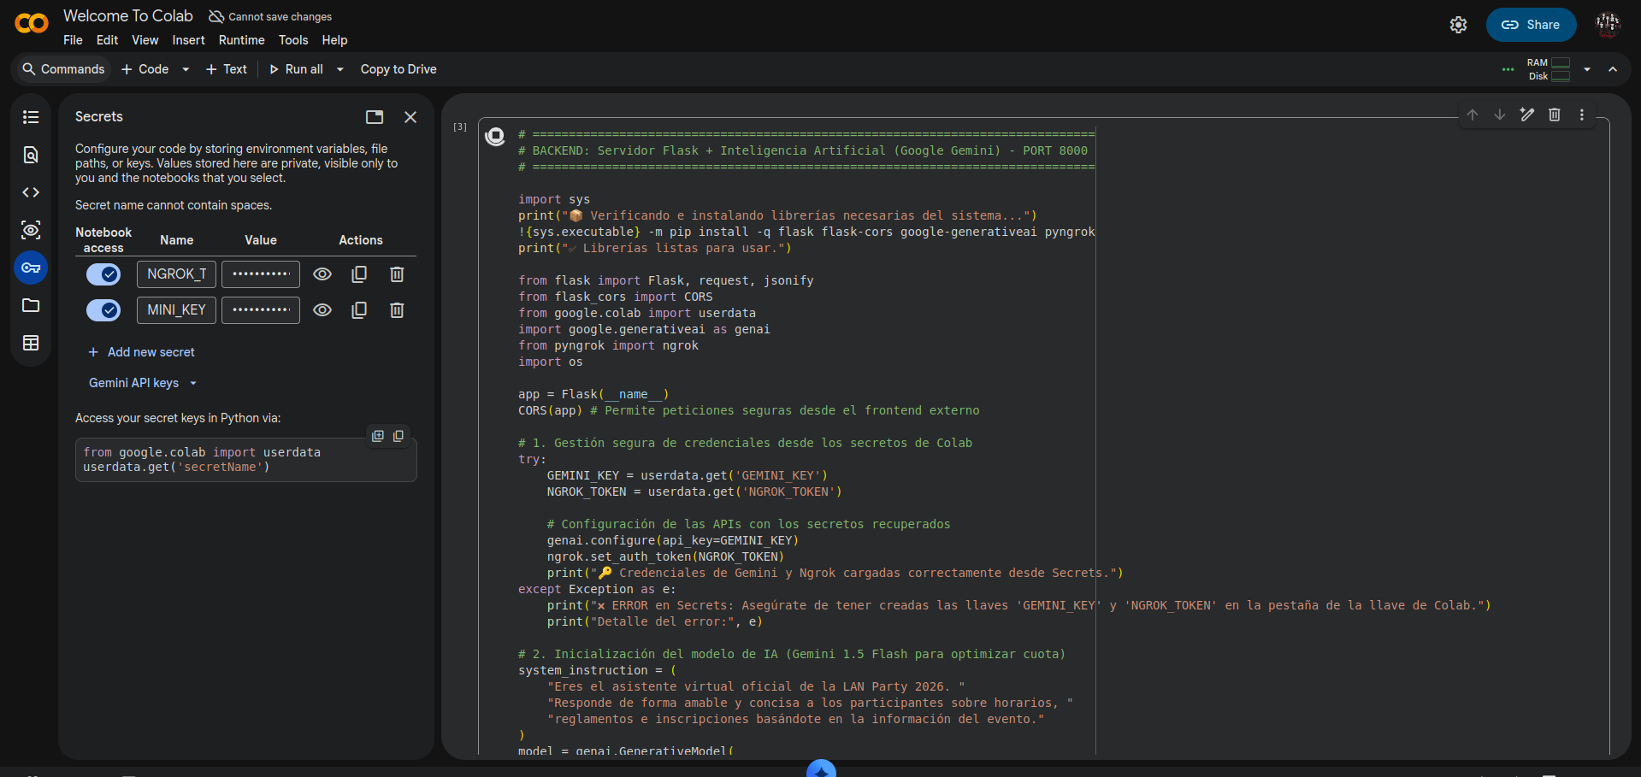Add new secret
The image size is (1641, 777).
tap(142, 352)
